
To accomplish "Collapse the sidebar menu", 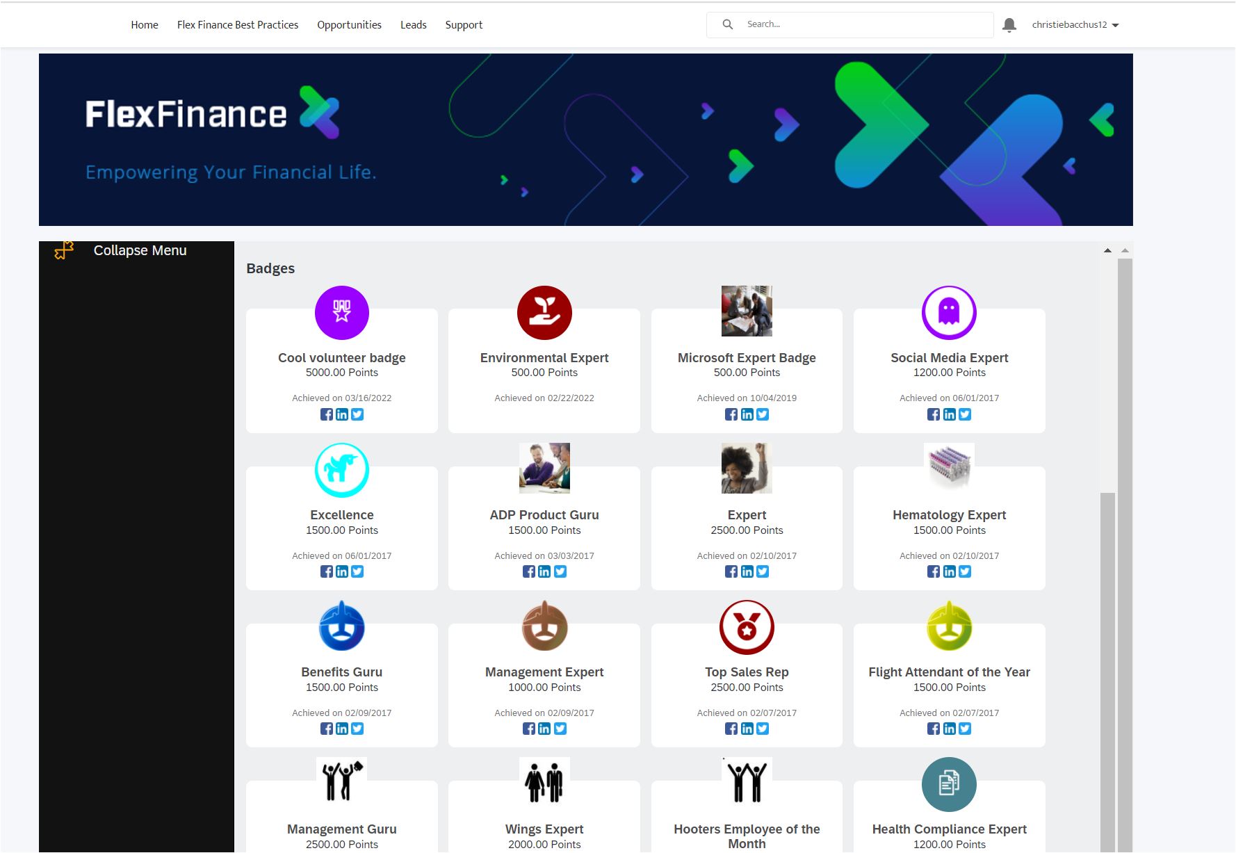I will [140, 250].
